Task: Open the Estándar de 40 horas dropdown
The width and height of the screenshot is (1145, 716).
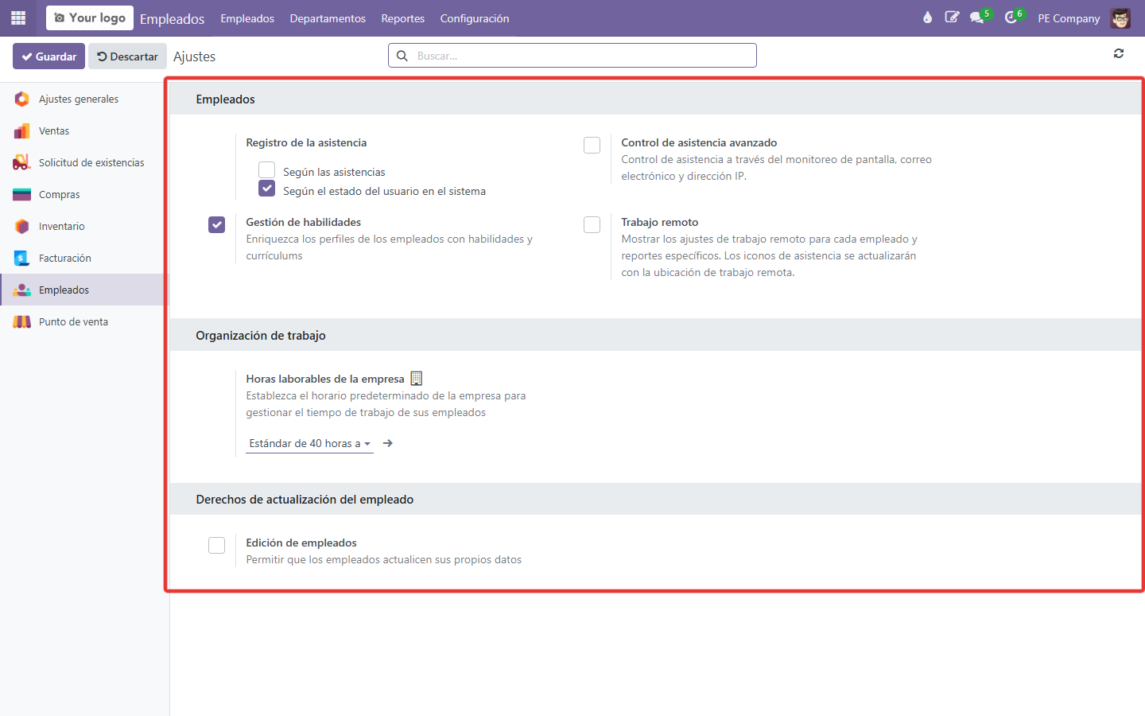Action: (309, 443)
